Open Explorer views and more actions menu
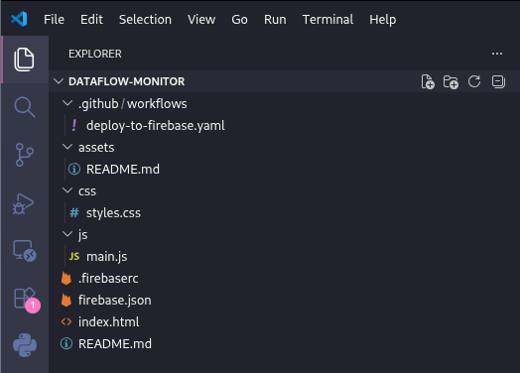The height and width of the screenshot is (373, 520). [x=497, y=54]
